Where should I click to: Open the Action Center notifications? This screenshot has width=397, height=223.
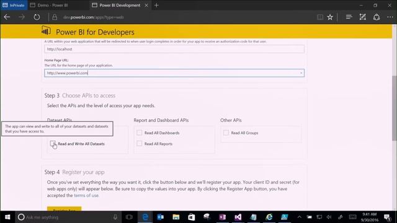(387, 217)
